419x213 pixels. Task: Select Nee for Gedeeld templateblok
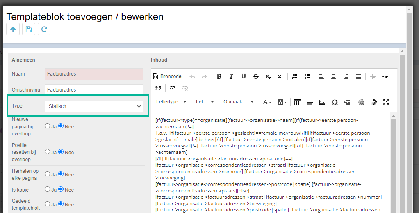(61, 204)
